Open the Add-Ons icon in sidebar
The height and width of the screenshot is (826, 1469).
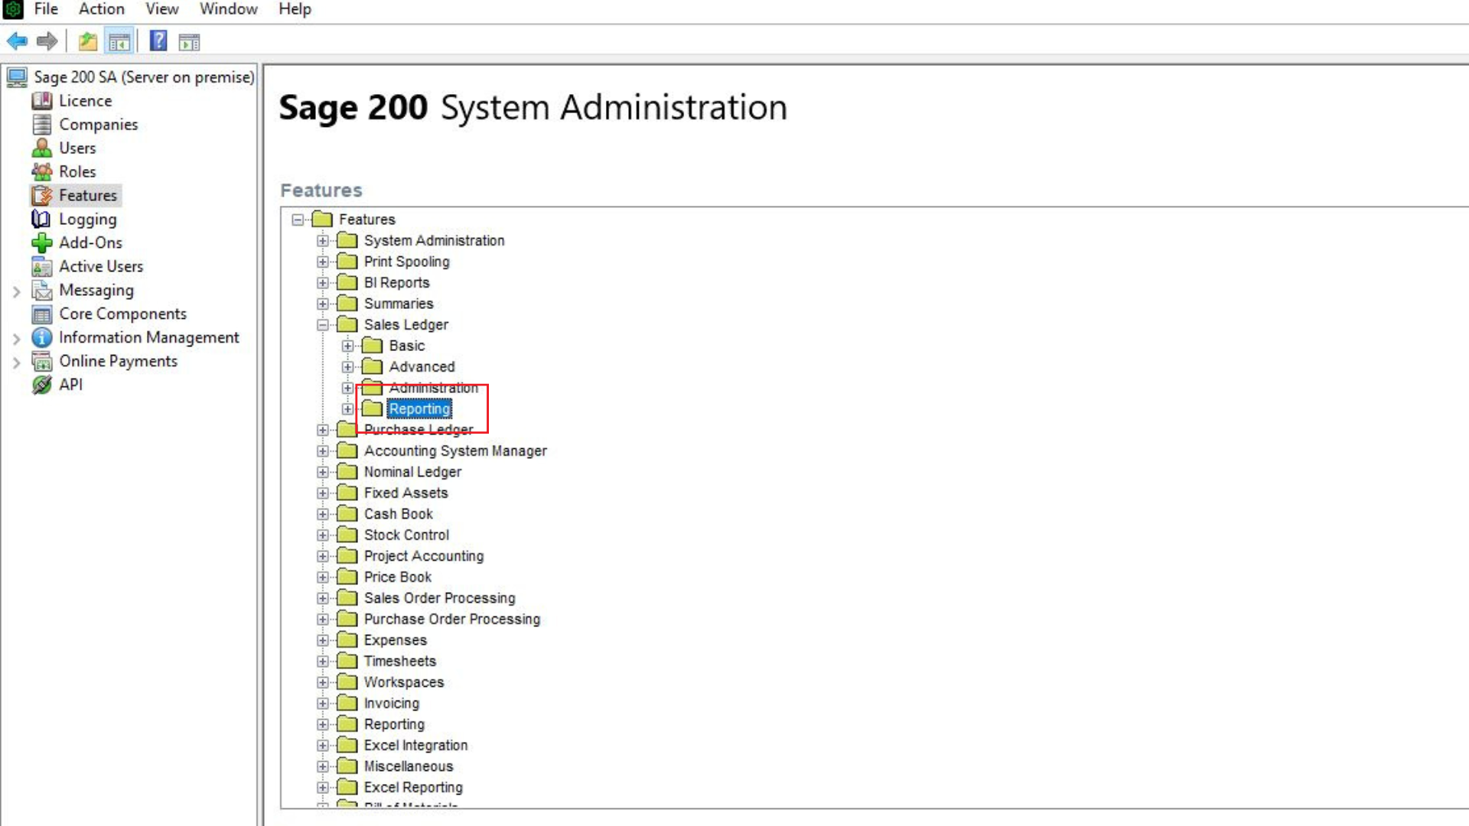click(x=42, y=242)
